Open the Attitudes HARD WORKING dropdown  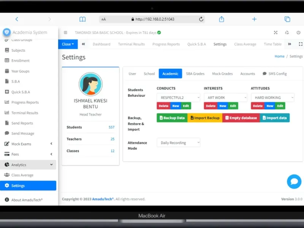pos(272,98)
